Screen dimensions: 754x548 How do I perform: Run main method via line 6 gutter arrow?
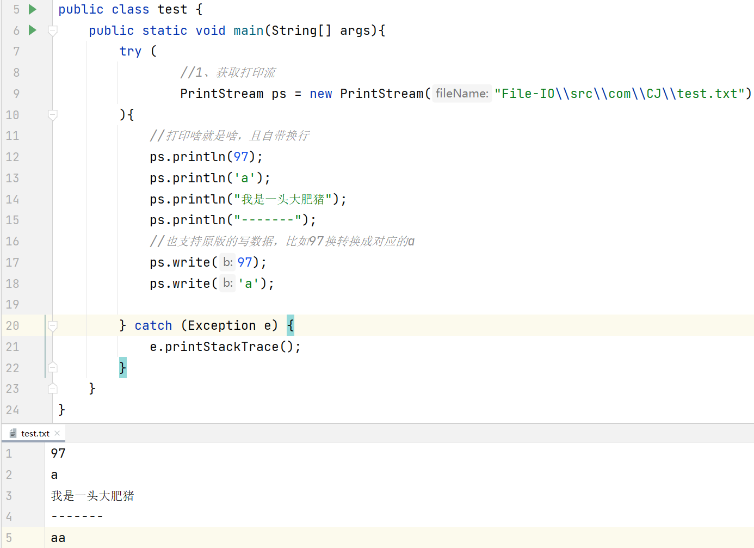pyautogui.click(x=33, y=30)
